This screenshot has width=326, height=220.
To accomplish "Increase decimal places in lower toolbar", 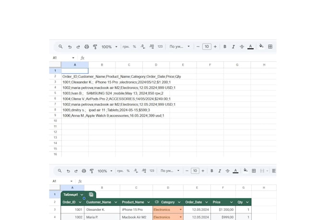I will click(x=144, y=171).
